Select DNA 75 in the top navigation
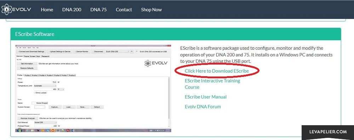Image resolution: width=354 pixels, height=140 pixels. tap(98, 10)
